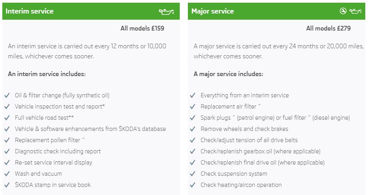Click the All models £159 price
This screenshot has width=368, height=195.
click(142, 28)
